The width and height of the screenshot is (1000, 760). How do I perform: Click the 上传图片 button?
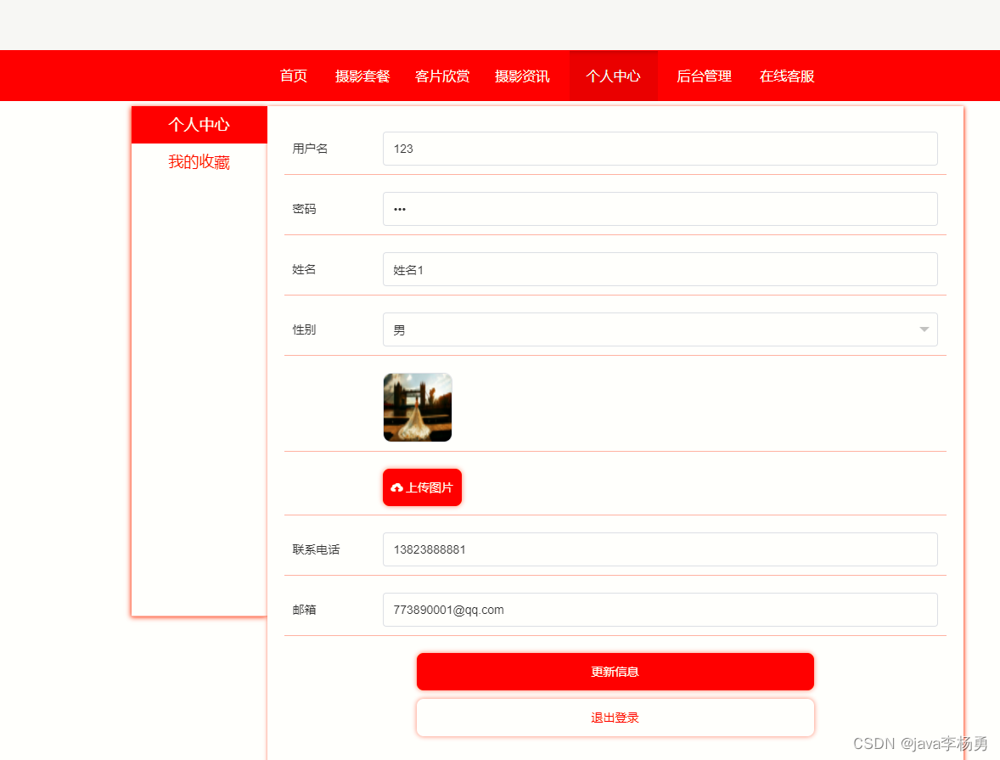pyautogui.click(x=422, y=487)
